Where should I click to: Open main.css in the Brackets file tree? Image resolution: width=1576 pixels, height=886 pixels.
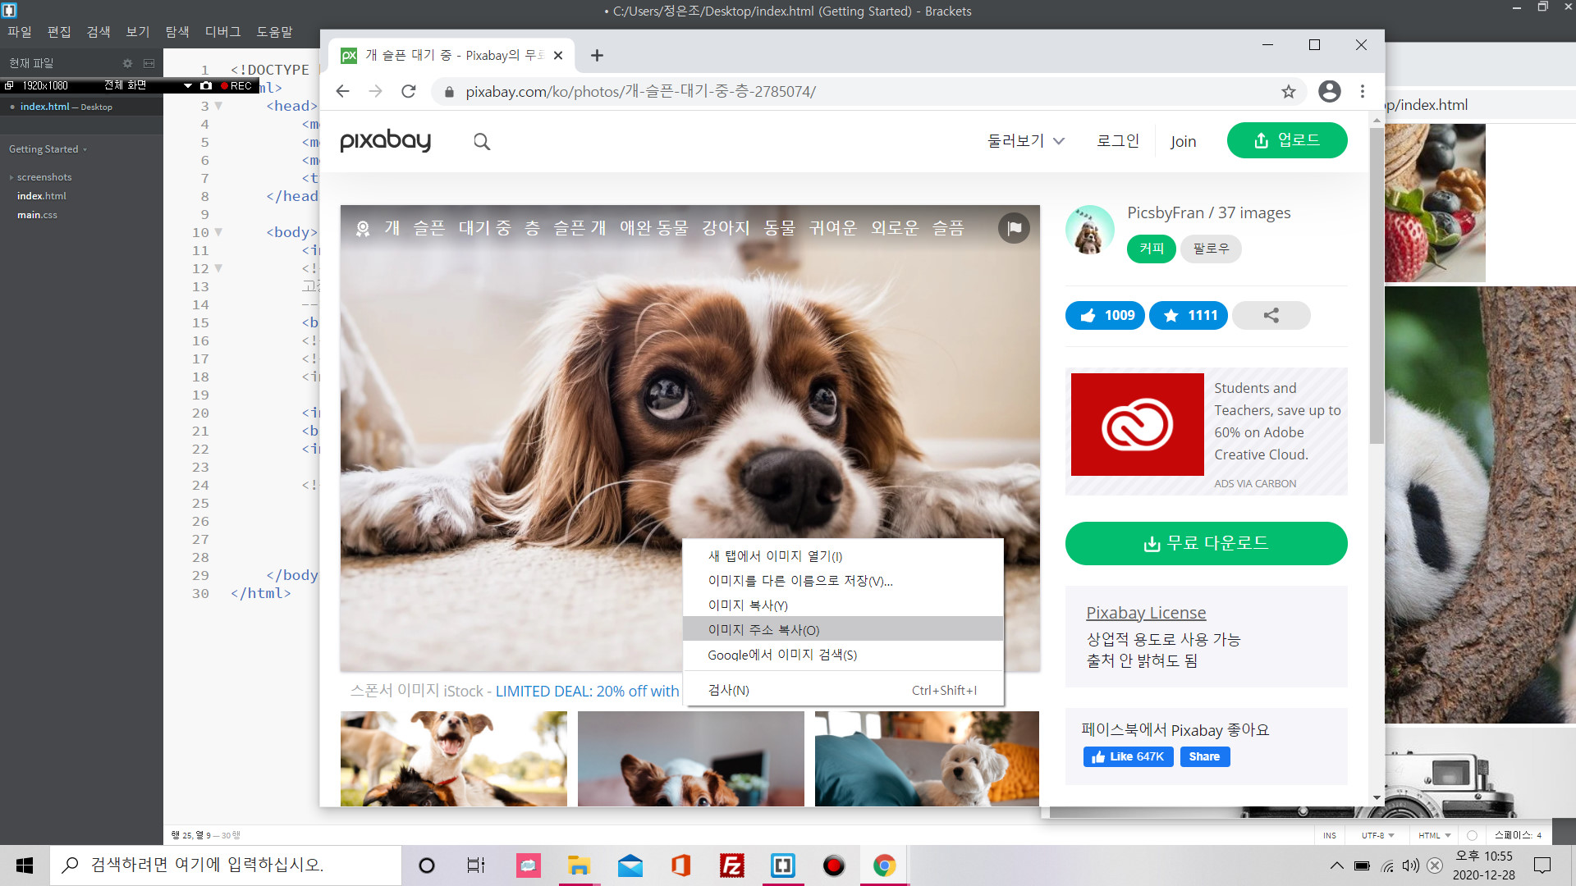(37, 215)
